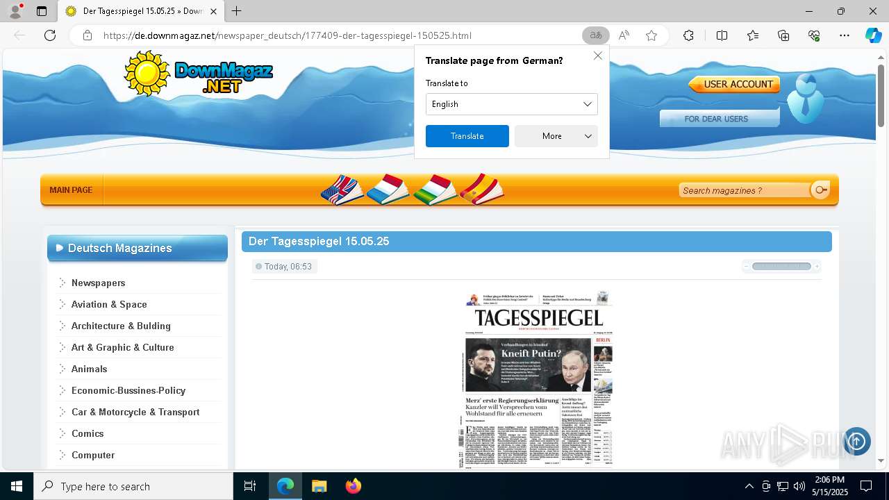Open the Computer category

[93, 455]
